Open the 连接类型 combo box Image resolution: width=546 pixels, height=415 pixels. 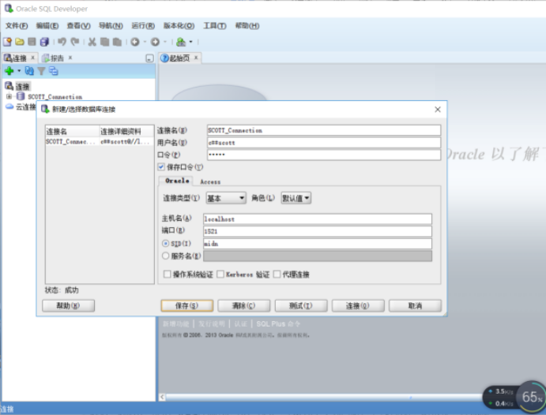click(x=226, y=198)
